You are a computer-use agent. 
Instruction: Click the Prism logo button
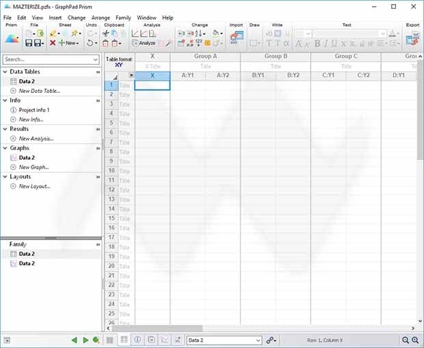[x=12, y=38]
